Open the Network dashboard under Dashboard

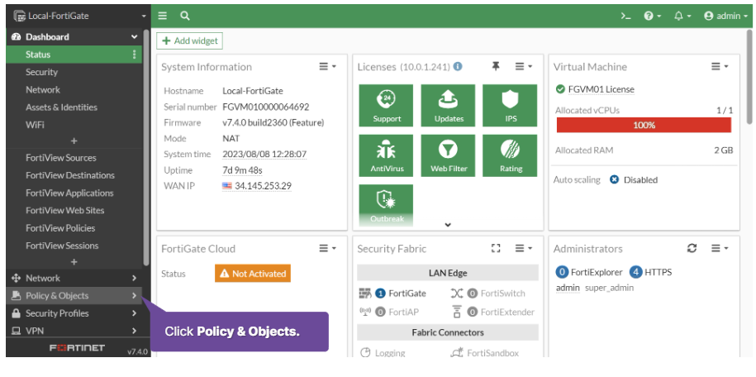pyautogui.click(x=42, y=90)
